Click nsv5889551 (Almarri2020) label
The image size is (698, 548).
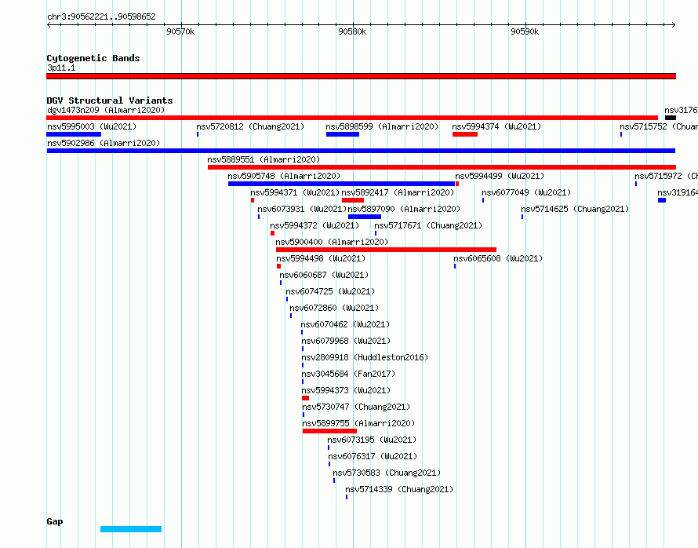tap(264, 159)
